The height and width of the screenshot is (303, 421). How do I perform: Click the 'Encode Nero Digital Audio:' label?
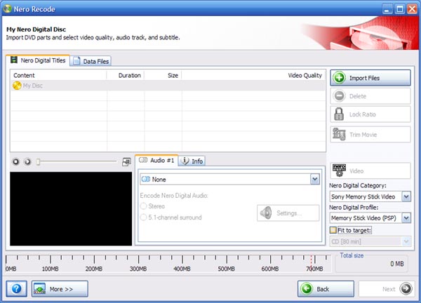pyautogui.click(x=174, y=196)
